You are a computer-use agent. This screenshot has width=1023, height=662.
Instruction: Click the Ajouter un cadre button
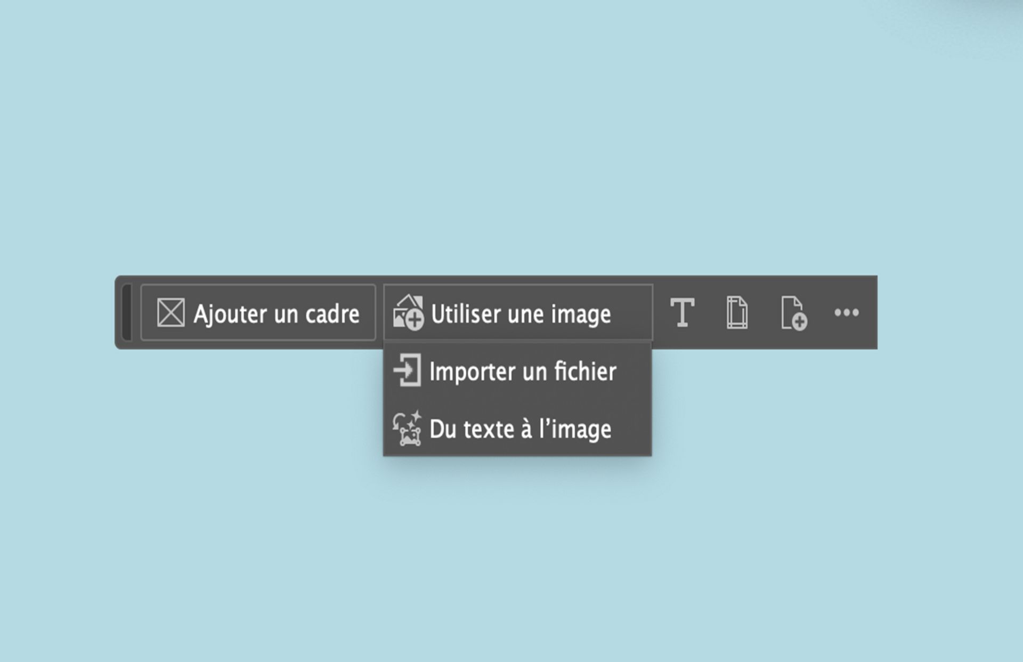pyautogui.click(x=258, y=314)
